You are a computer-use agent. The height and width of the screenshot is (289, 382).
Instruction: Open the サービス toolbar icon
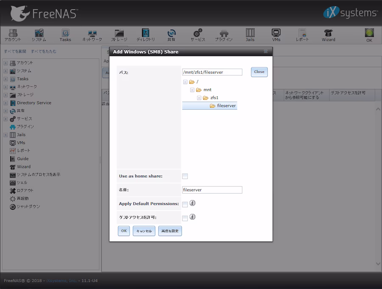(x=198, y=35)
